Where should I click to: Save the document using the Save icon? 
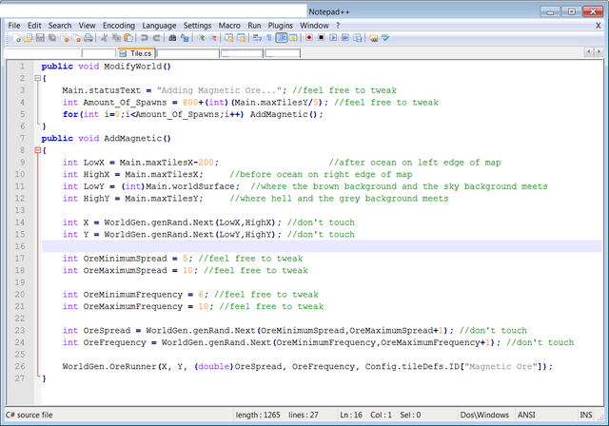pos(40,38)
